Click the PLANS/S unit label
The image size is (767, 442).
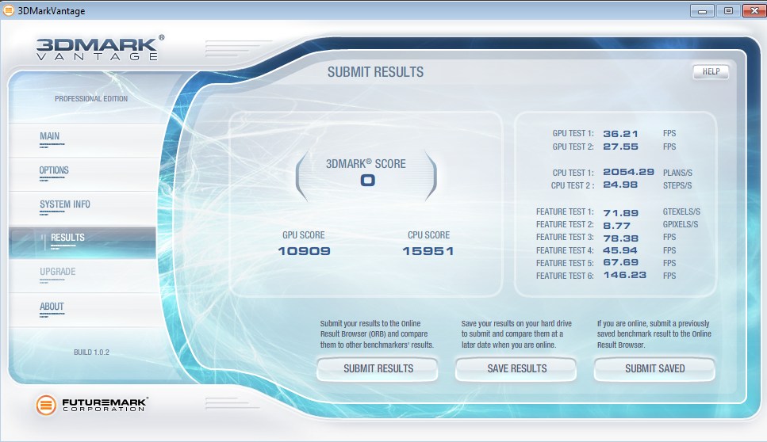coord(677,173)
